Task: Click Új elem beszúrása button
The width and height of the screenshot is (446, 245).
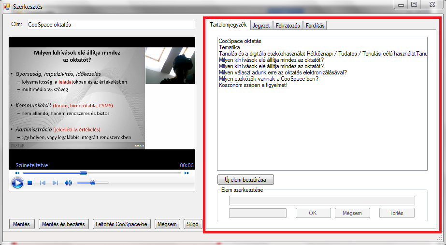Action: tap(245, 180)
